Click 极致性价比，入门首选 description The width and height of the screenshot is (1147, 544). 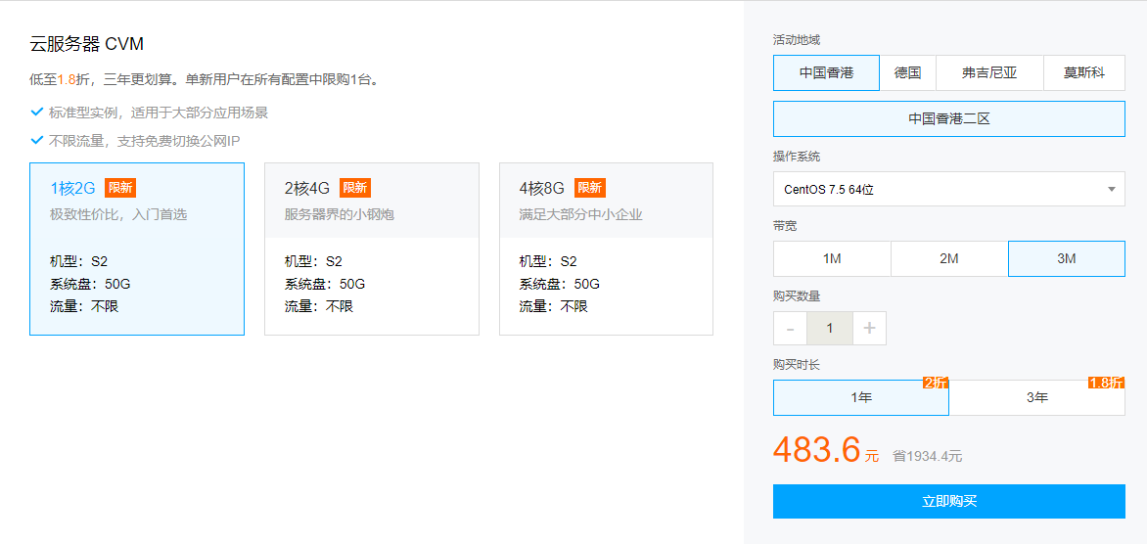point(118,215)
